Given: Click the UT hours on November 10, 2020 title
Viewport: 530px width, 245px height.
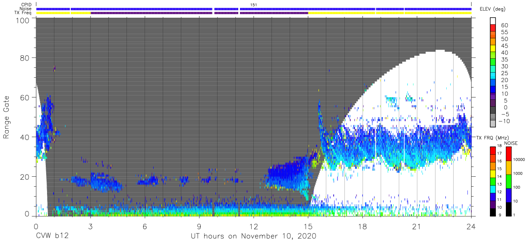Looking at the screenshot, I should [x=254, y=237].
